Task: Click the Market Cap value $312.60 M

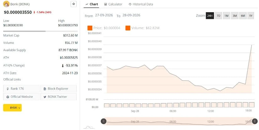Action: coord(70,35)
